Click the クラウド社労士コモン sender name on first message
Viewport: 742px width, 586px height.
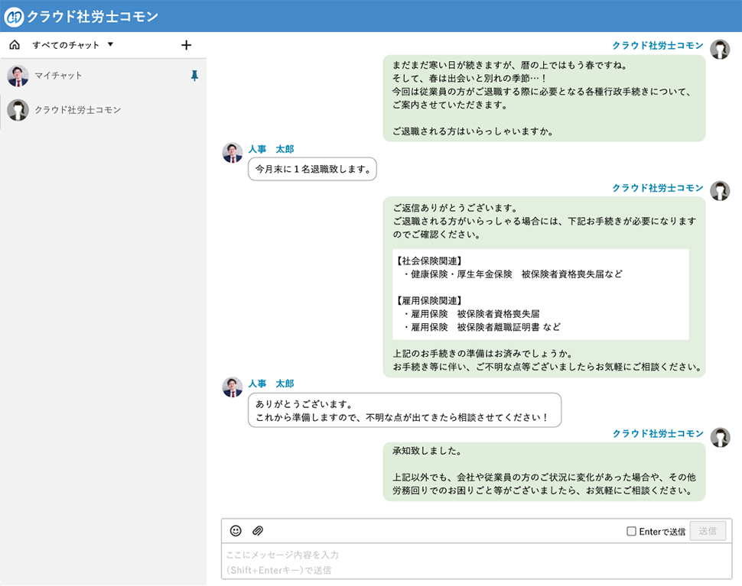pos(657,45)
